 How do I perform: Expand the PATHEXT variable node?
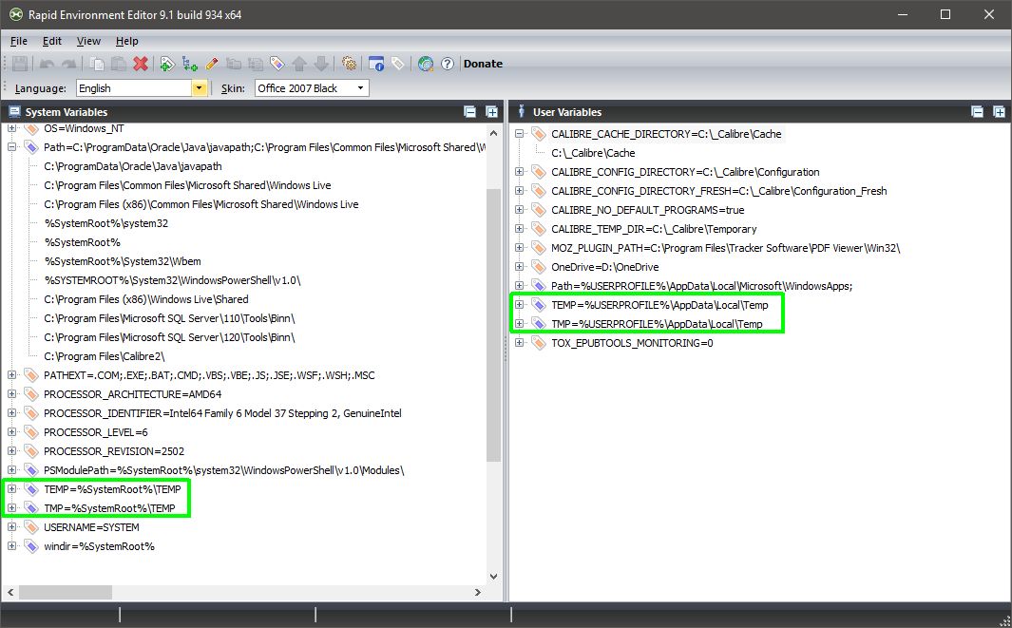pos(11,375)
